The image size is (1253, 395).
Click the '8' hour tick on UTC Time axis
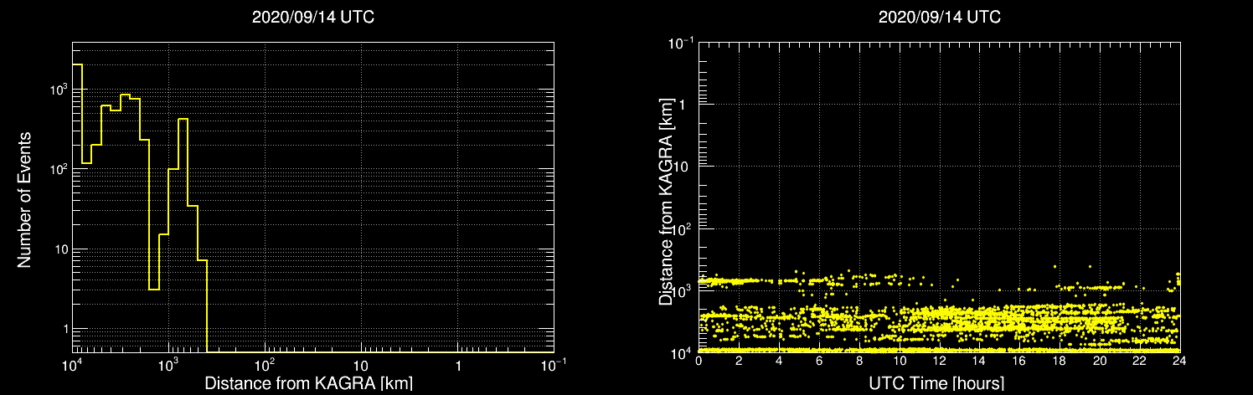859,361
